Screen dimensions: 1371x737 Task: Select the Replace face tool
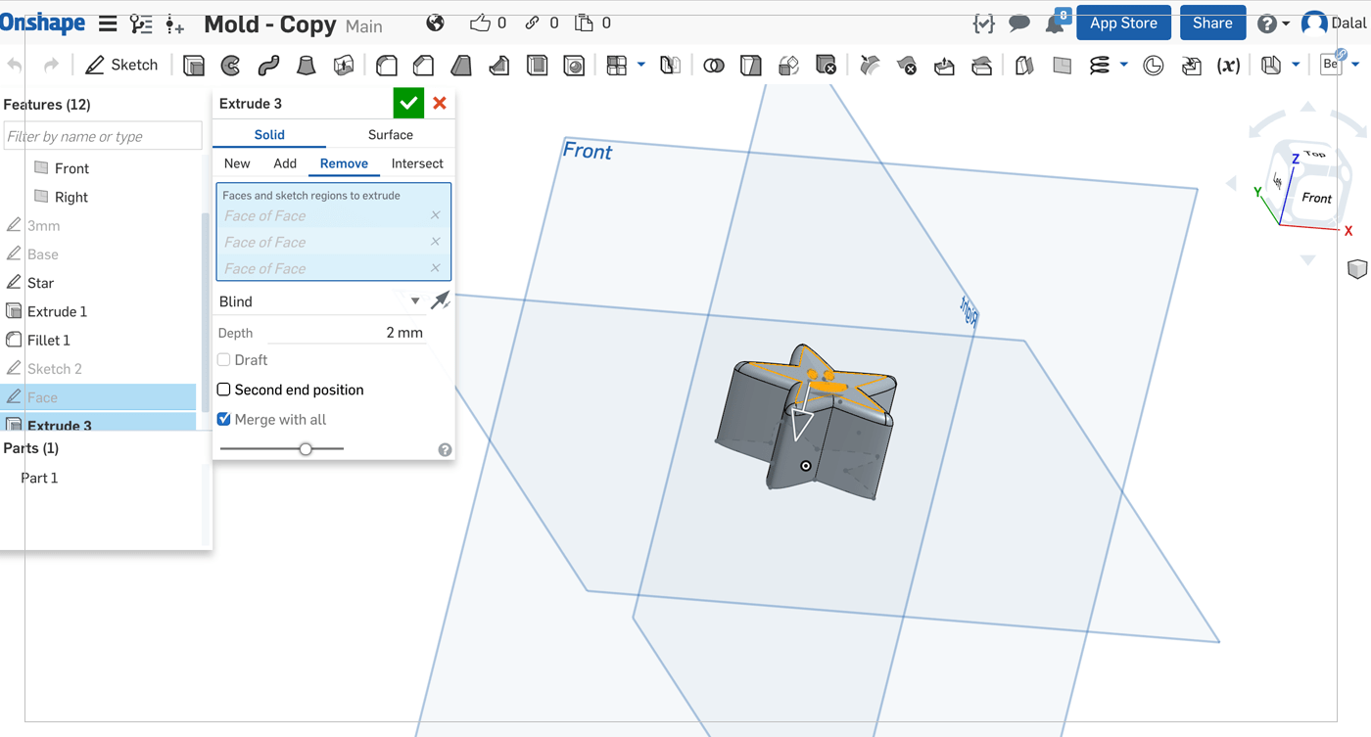(x=981, y=66)
